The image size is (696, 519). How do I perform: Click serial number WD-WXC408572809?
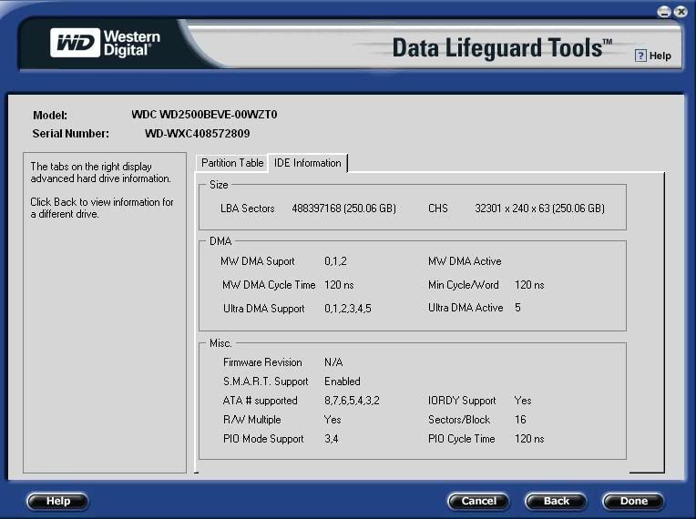click(197, 134)
